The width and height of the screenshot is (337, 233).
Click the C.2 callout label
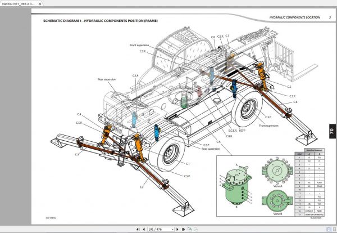tap(142, 187)
